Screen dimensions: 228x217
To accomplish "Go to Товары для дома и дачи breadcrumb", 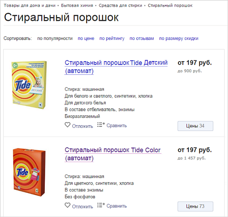I will 30,6.
